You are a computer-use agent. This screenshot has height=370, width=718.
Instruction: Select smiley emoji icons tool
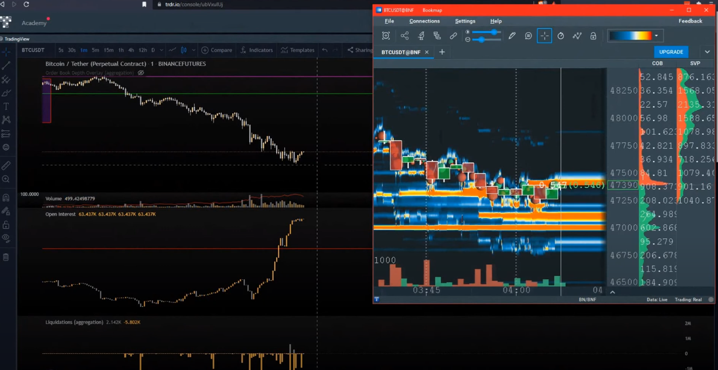tap(6, 147)
